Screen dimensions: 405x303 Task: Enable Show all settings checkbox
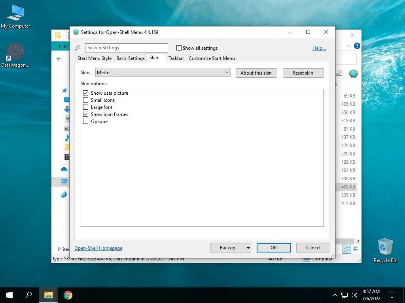click(x=179, y=48)
